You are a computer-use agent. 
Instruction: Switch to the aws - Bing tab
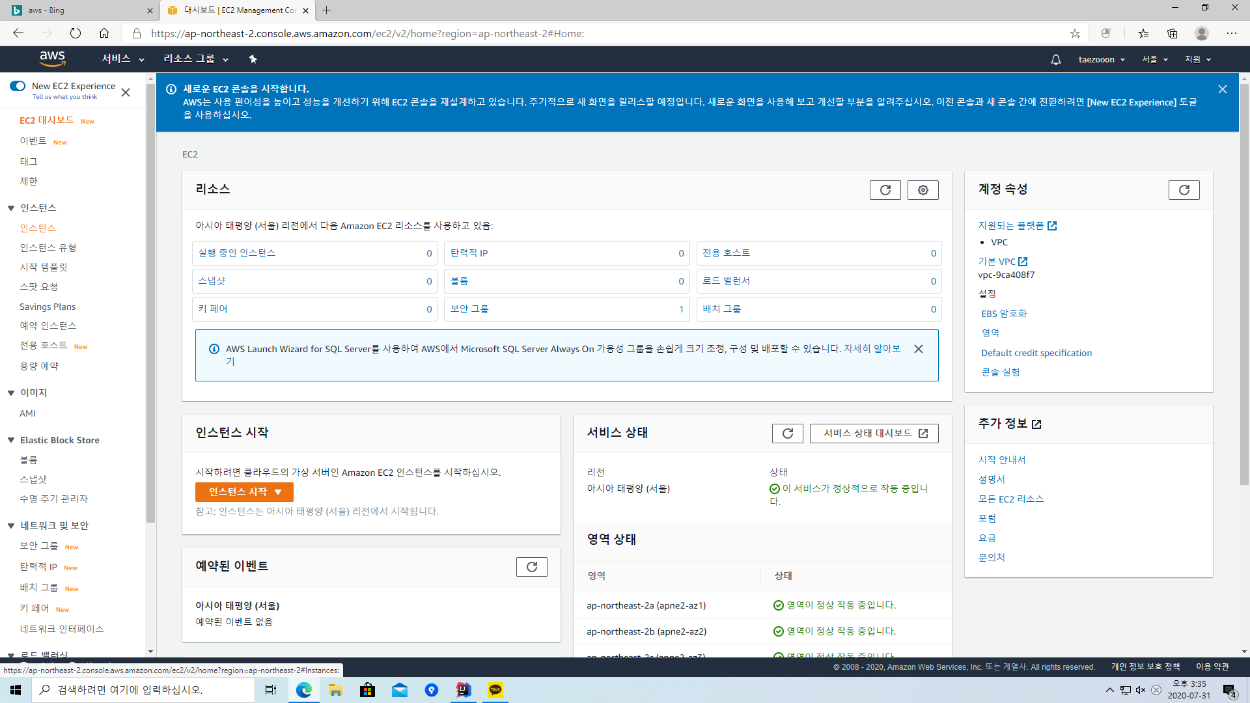click(x=79, y=10)
